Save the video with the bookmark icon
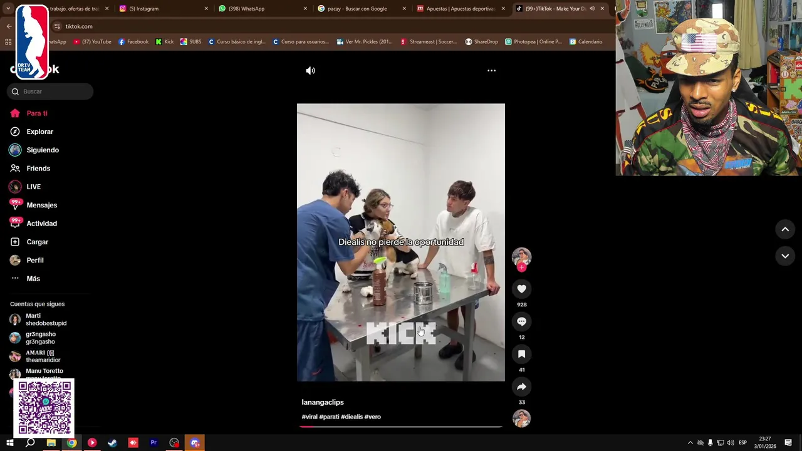Image resolution: width=802 pixels, height=451 pixels. (521, 354)
